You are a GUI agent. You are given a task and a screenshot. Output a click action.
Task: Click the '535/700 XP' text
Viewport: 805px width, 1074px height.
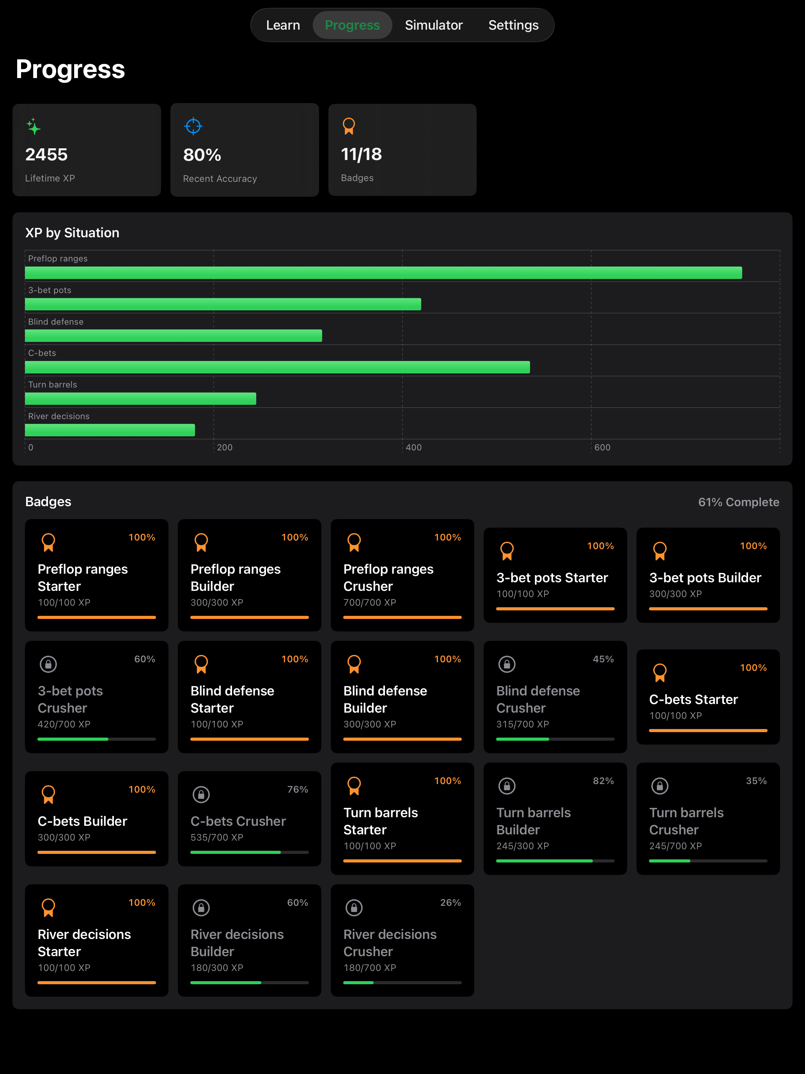point(217,837)
